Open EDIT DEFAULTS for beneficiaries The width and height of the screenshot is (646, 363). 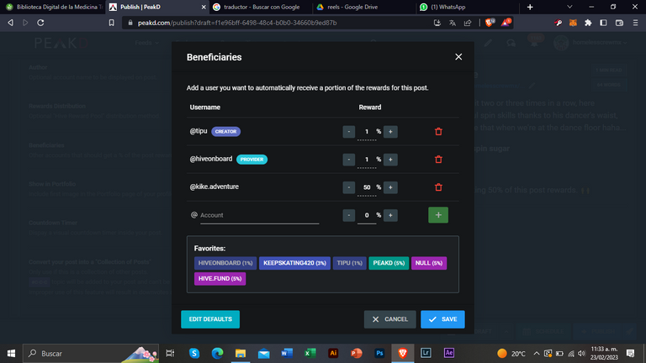(x=210, y=319)
